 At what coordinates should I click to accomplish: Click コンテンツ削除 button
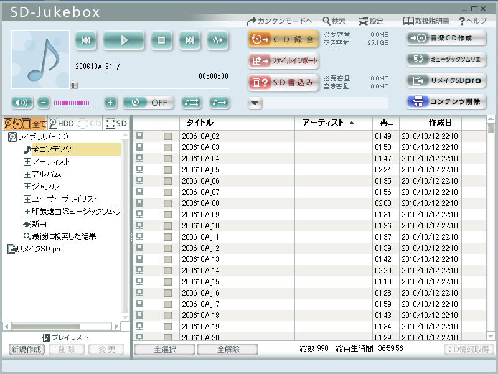[446, 101]
